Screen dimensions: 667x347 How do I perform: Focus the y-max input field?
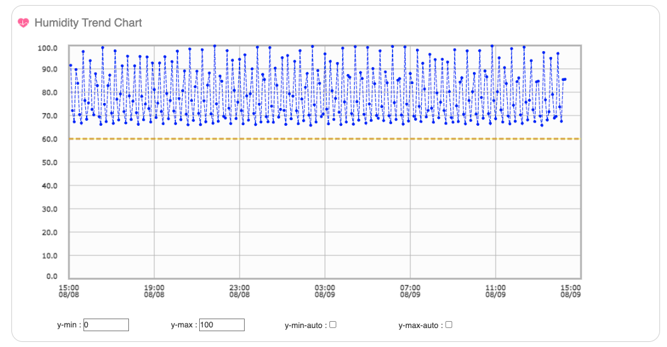222,325
